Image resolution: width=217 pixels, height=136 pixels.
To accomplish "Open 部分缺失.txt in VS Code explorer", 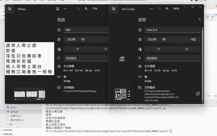I will 17,120.
